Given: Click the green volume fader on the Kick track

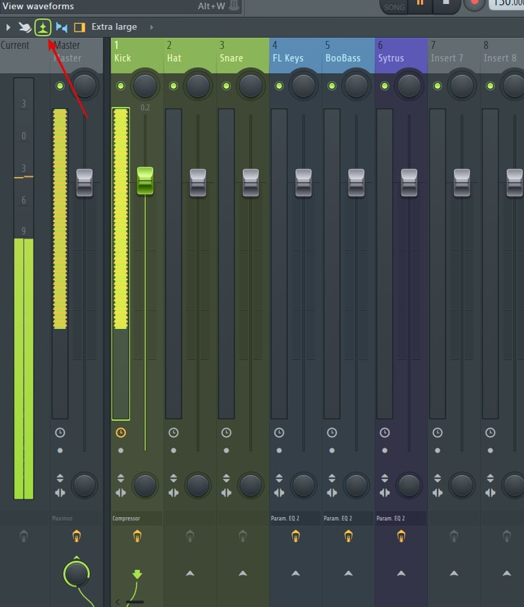Looking at the screenshot, I should [x=145, y=180].
